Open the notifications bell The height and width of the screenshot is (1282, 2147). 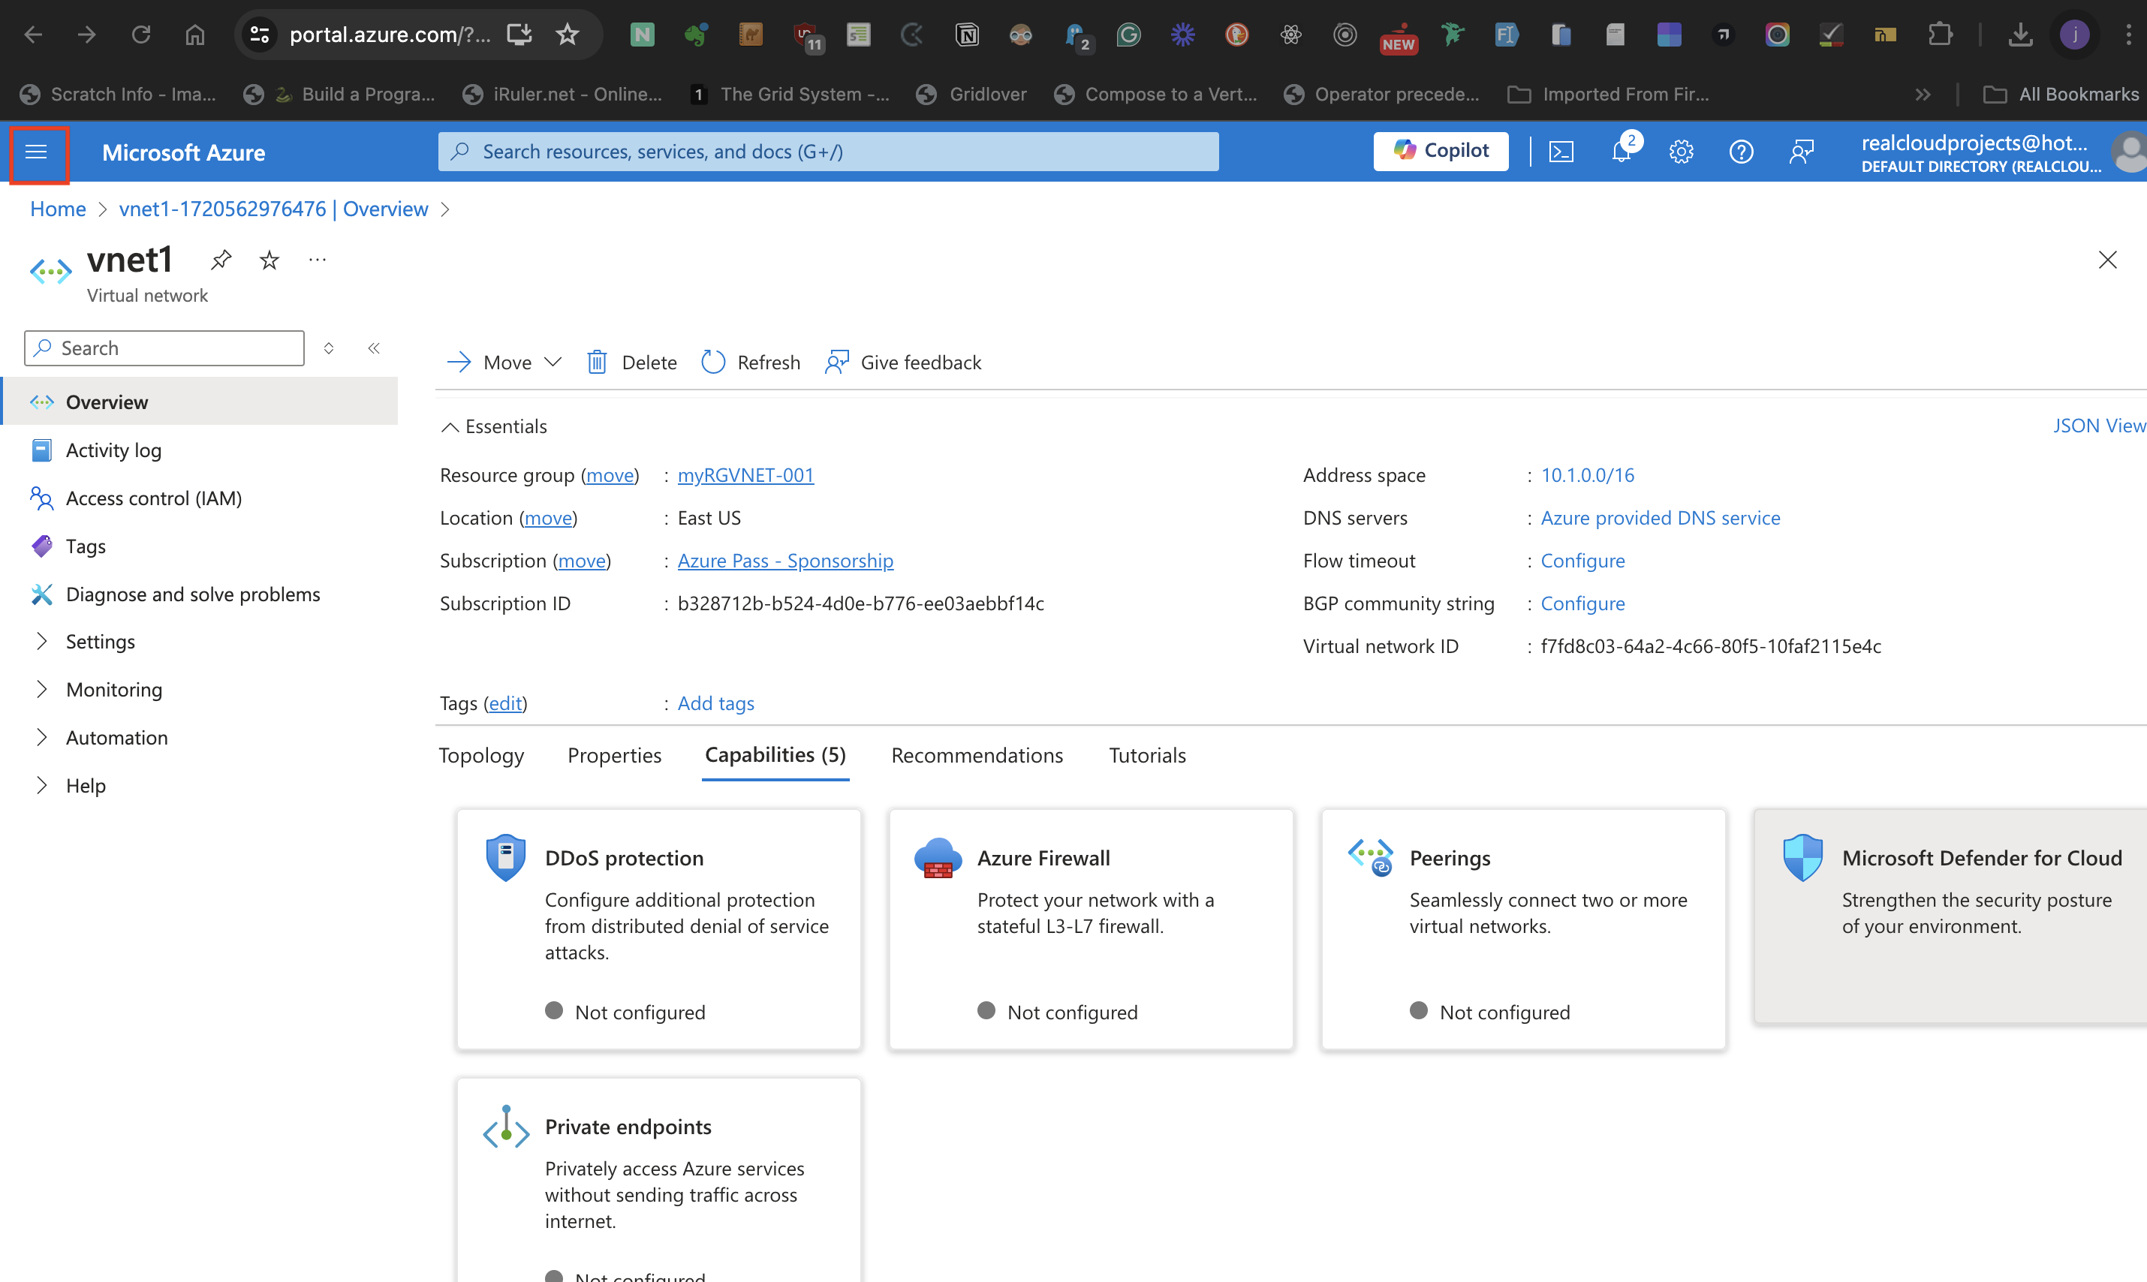[1621, 152]
